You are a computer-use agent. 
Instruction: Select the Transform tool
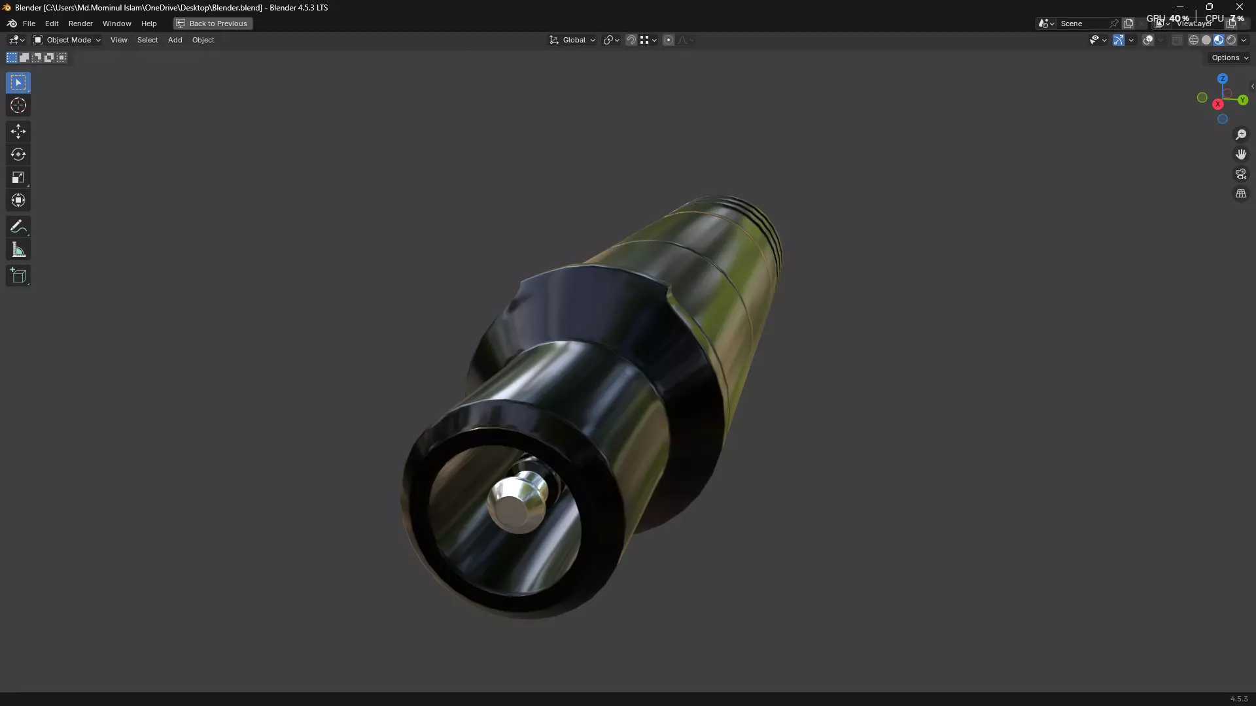coord(18,200)
